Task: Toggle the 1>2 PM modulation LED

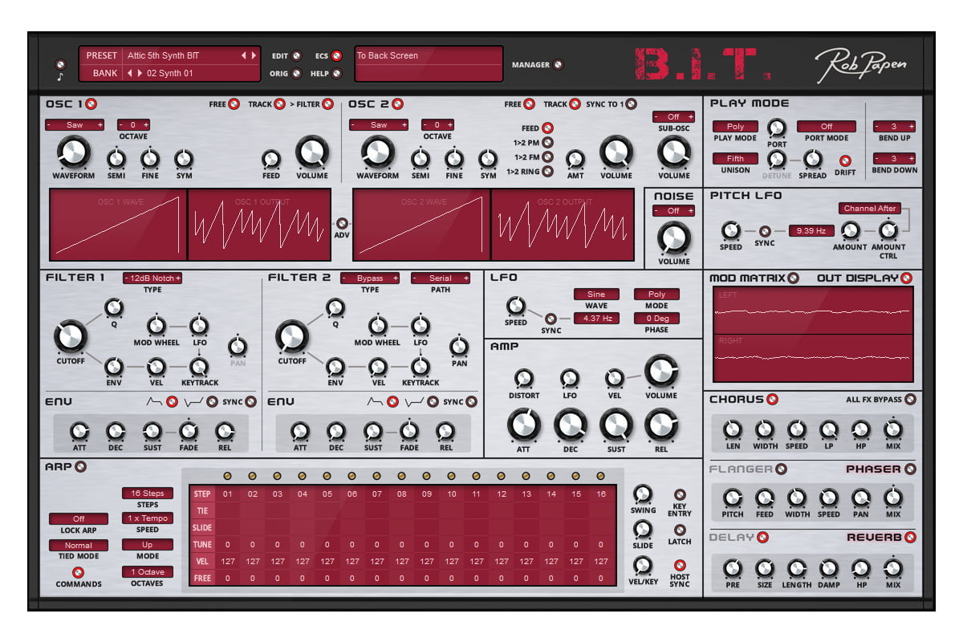Action: coord(547,143)
